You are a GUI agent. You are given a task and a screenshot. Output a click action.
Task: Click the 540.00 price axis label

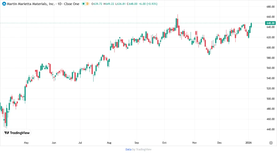(x=271, y=78)
